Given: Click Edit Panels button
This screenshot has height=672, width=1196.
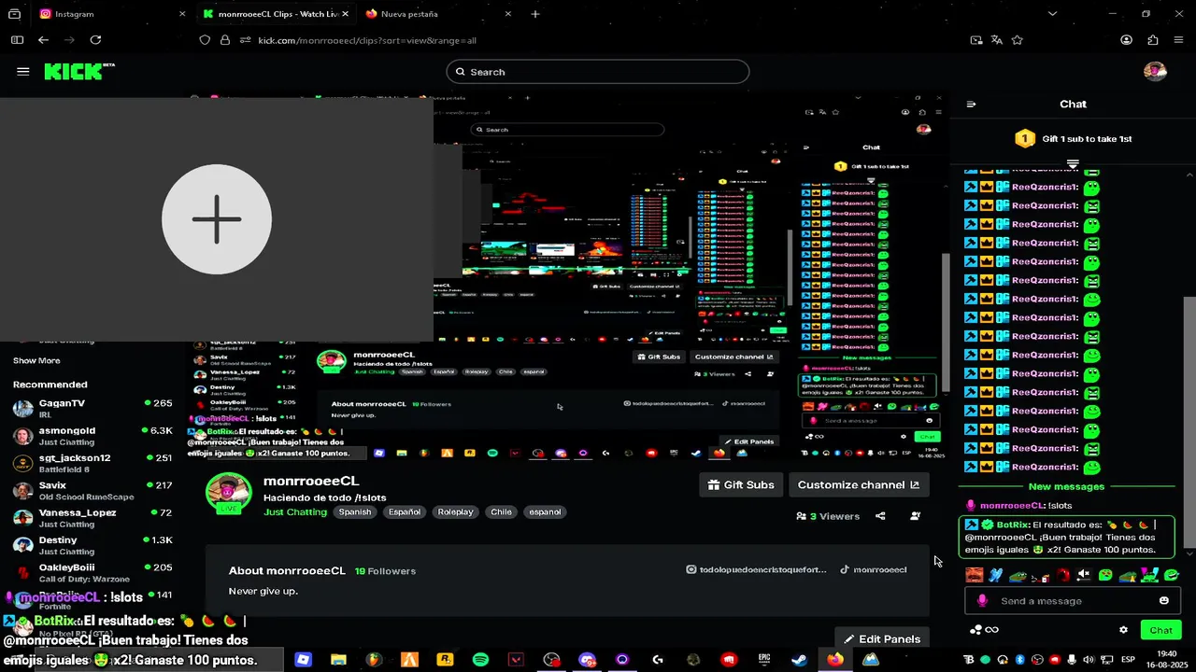Looking at the screenshot, I should tap(881, 638).
